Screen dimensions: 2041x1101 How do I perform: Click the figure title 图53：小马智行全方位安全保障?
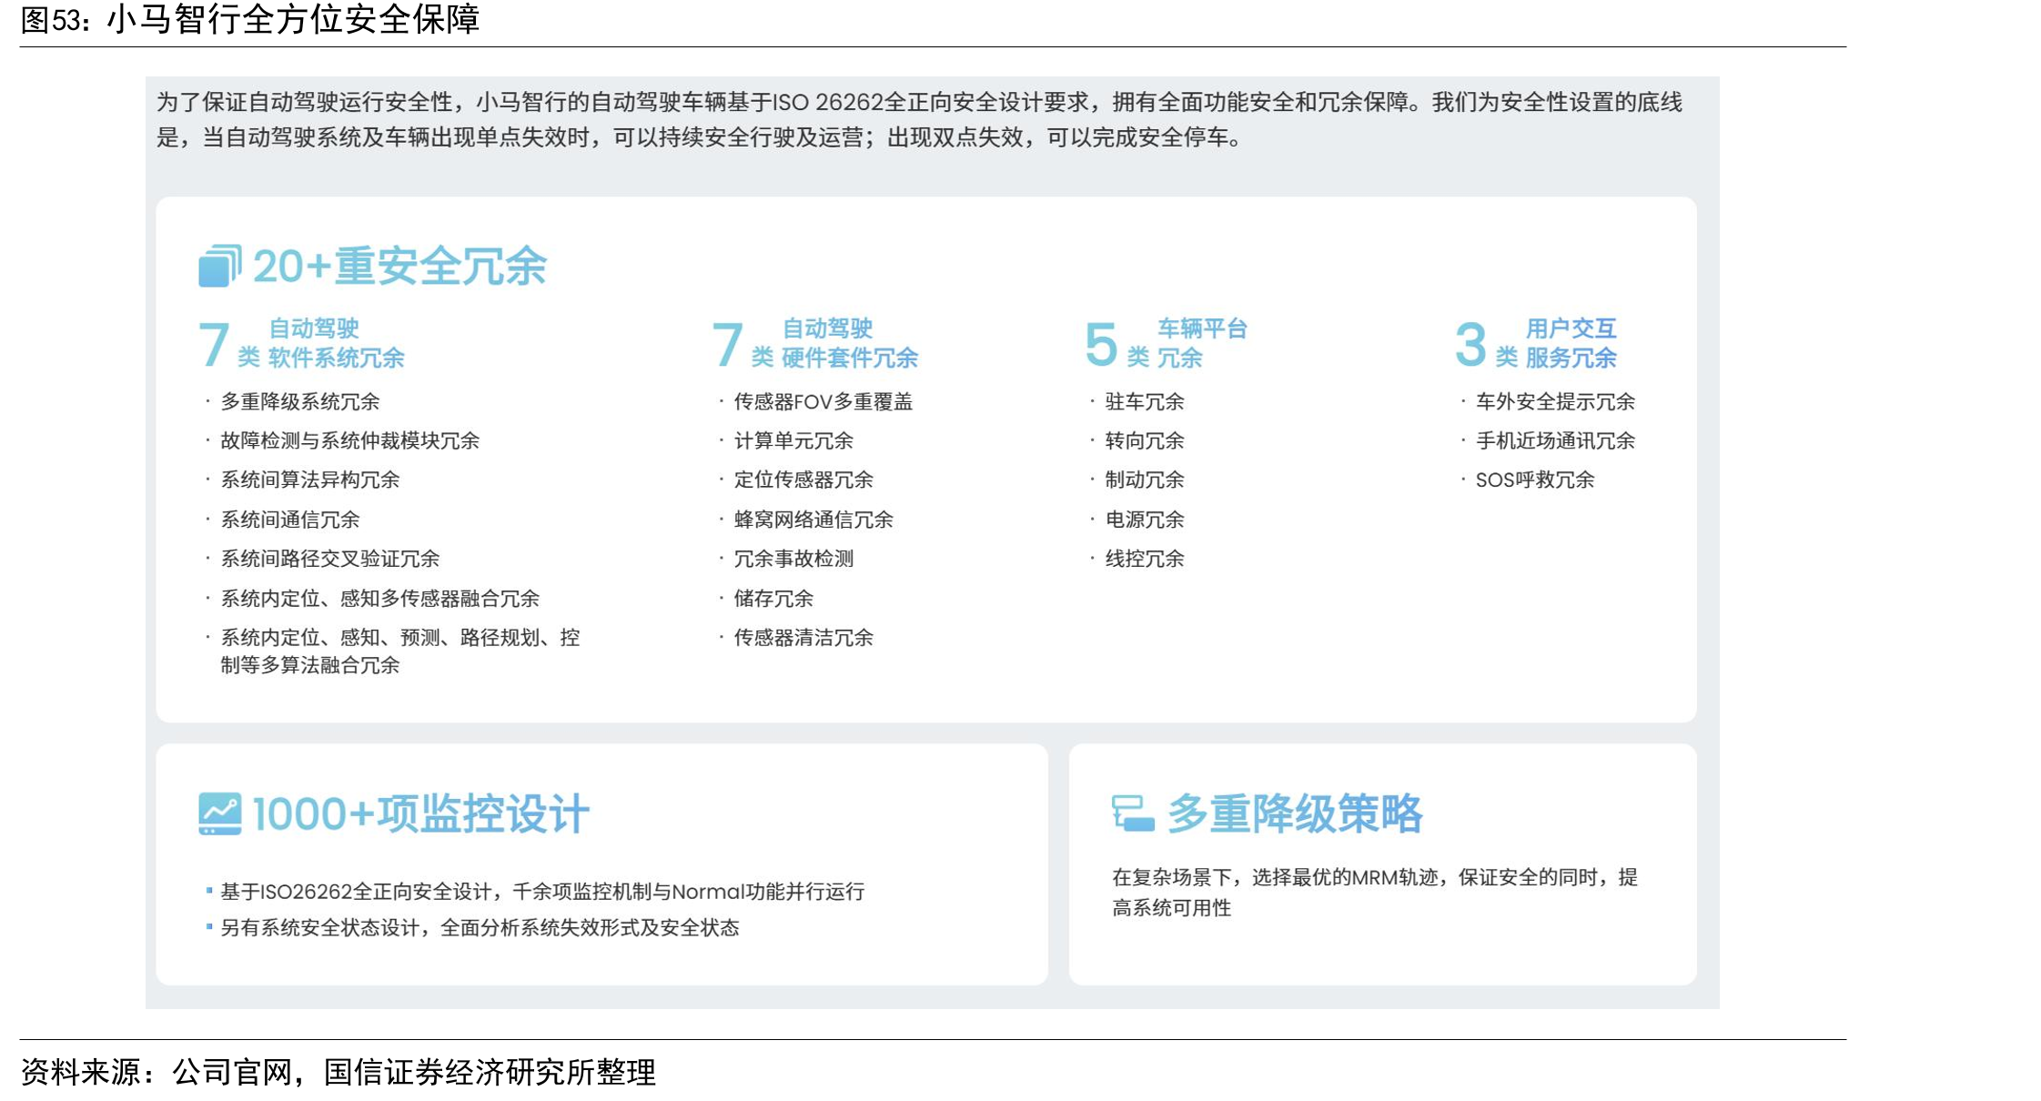249,19
